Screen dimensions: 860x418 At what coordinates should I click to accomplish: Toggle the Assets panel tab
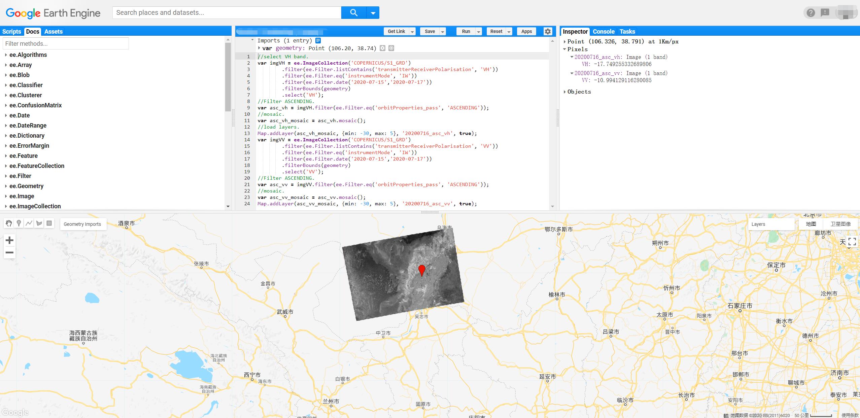(x=53, y=31)
